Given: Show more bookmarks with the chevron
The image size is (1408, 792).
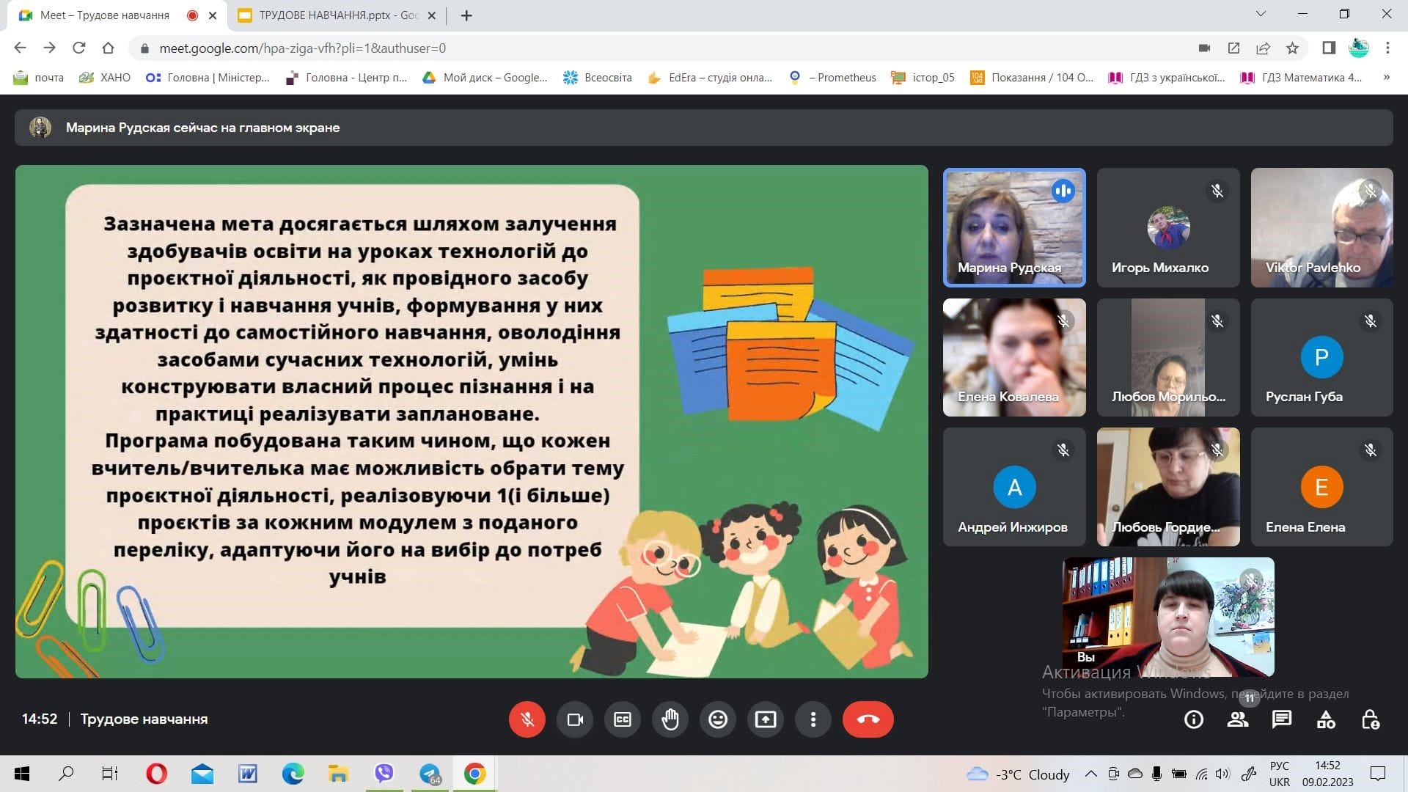Looking at the screenshot, I should pos(1387,78).
